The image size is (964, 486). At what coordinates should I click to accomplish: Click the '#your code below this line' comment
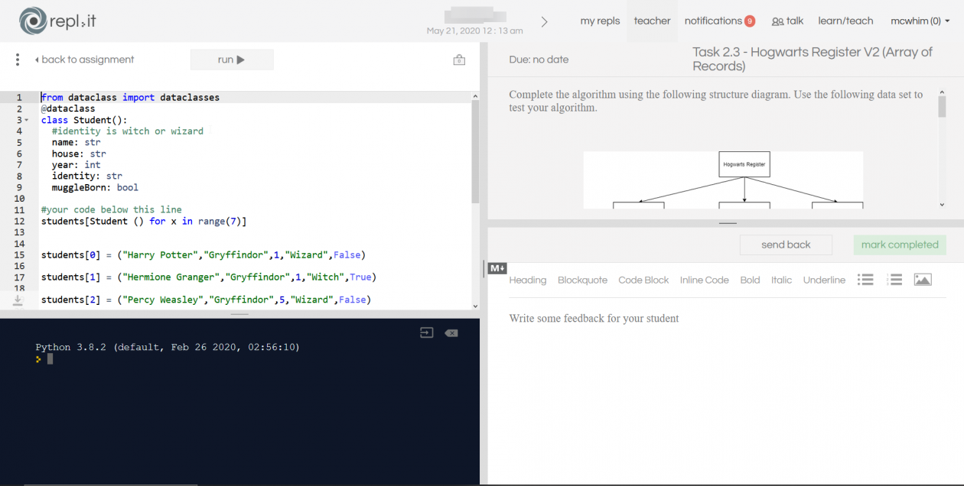[112, 209]
